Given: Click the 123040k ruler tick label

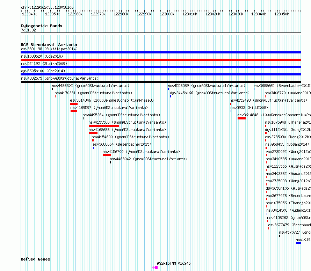Looking at the screenshot, I should (x=259, y=14).
